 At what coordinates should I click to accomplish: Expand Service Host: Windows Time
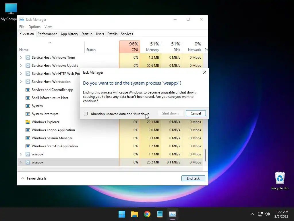(x=21, y=58)
